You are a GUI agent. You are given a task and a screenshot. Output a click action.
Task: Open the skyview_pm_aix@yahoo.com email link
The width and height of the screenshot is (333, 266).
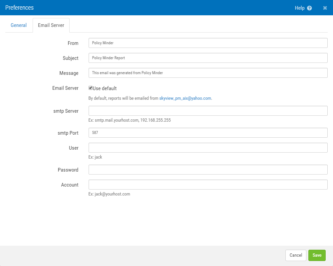[x=185, y=98]
